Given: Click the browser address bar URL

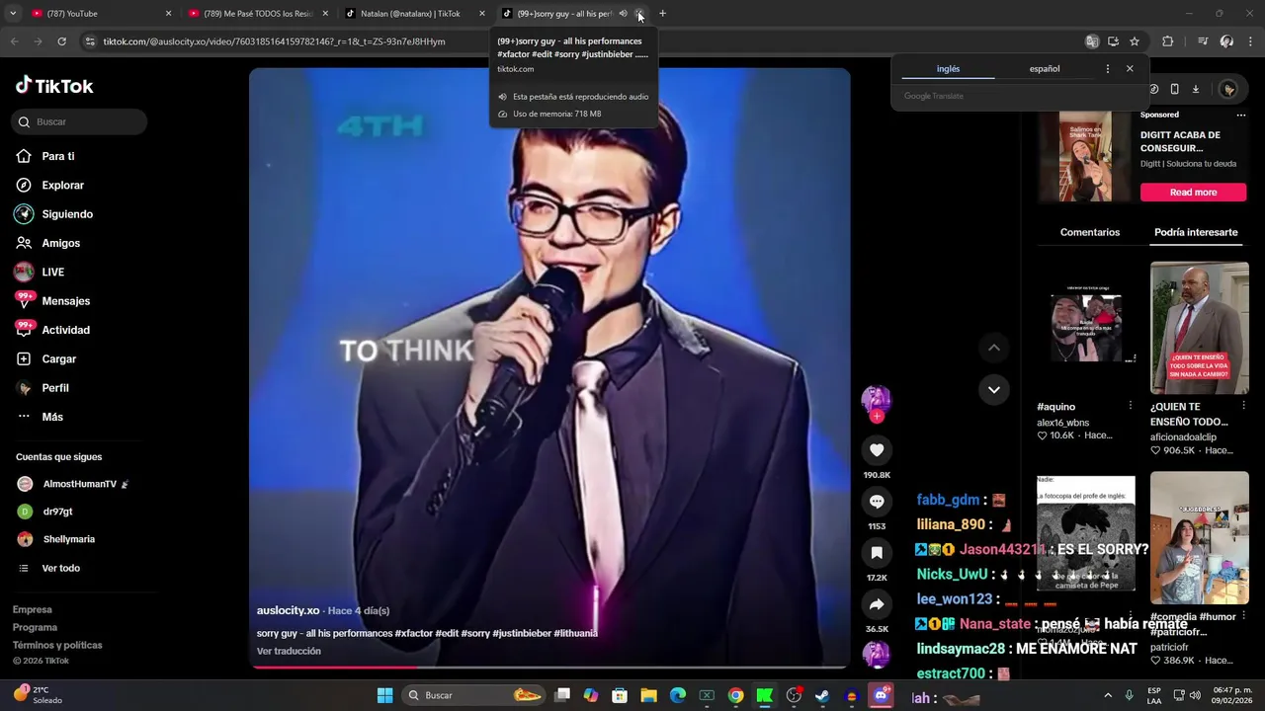Looking at the screenshot, I should coord(274,41).
